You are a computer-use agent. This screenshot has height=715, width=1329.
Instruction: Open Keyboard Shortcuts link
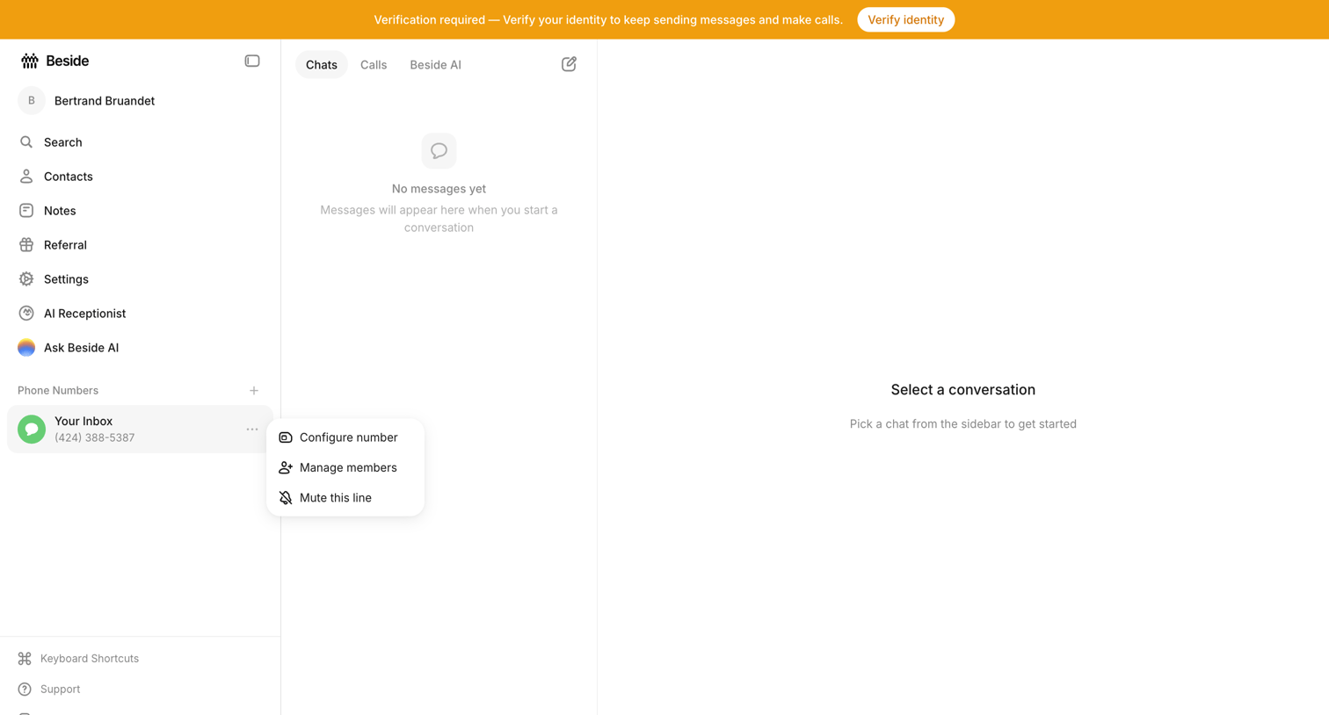[x=90, y=659]
